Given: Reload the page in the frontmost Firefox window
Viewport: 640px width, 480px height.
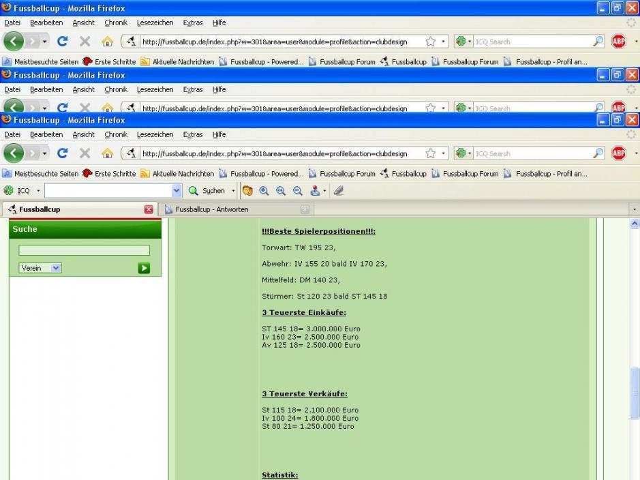Looking at the screenshot, I should click(62, 153).
